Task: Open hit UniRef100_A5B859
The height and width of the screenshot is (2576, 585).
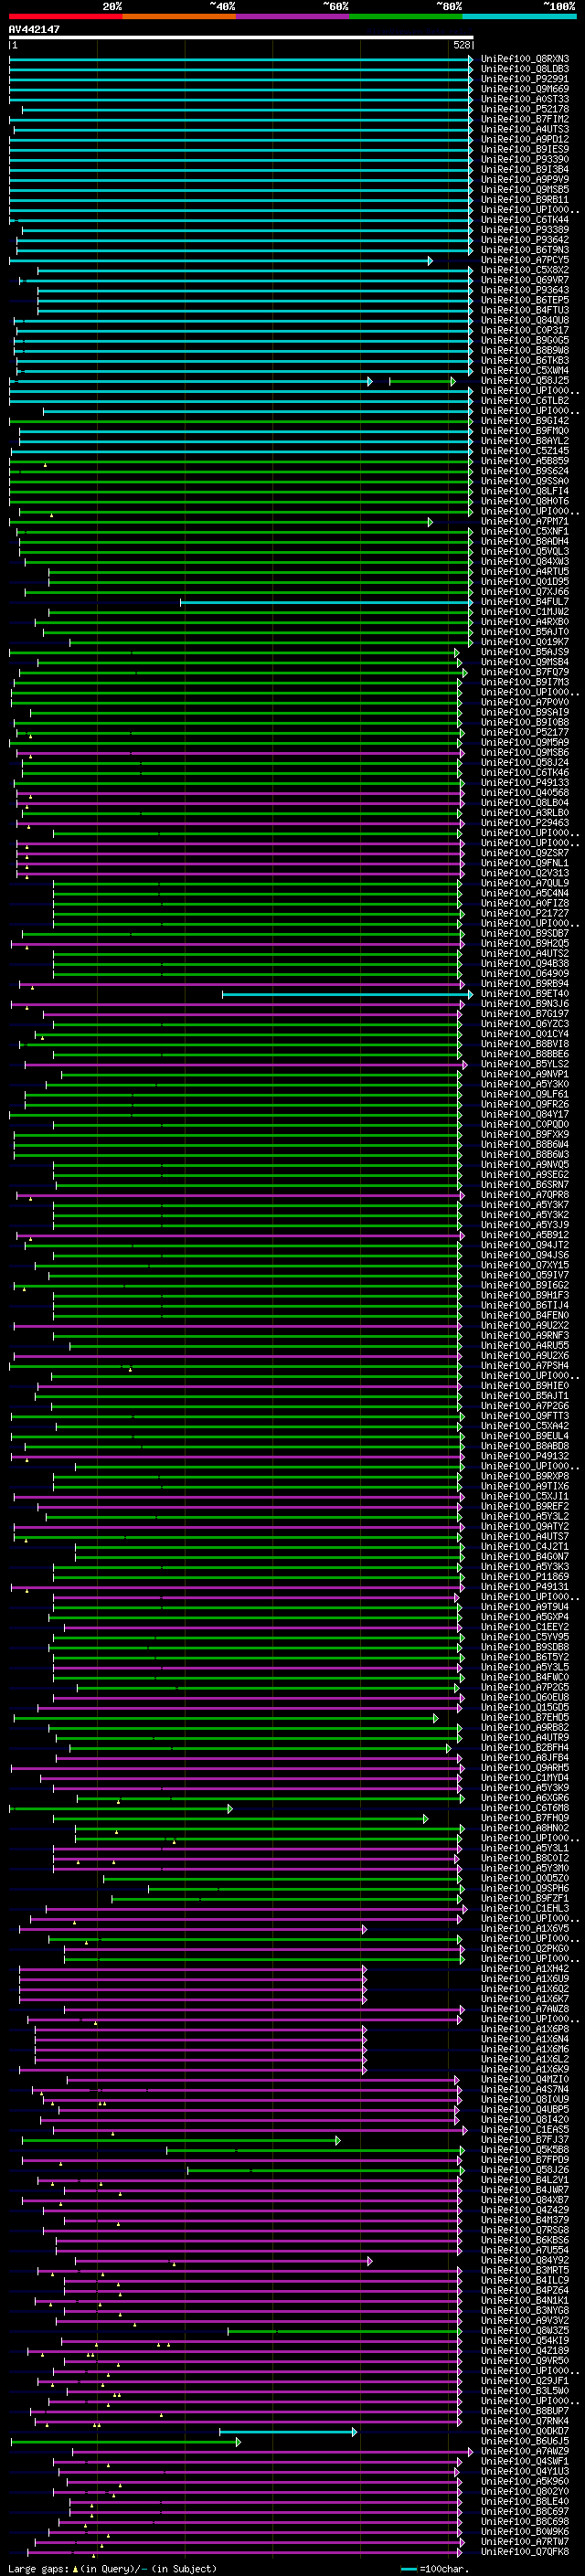Action: click(x=525, y=461)
